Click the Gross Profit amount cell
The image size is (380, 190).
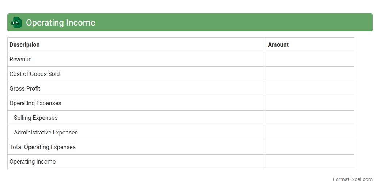coord(310,89)
